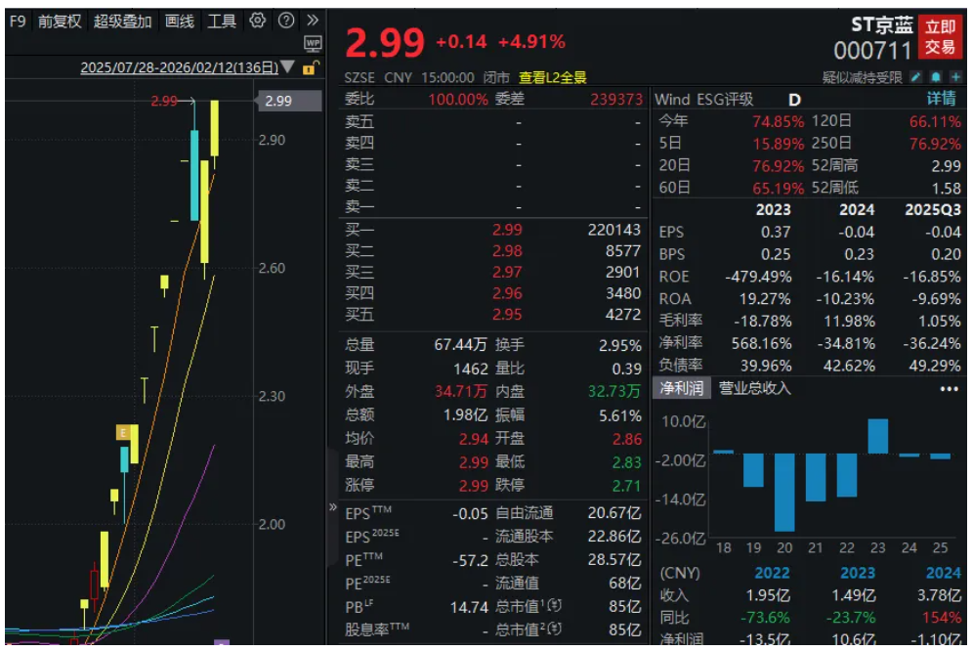Open the date range dropdown triangle
Viewport: 972px width, 651px height.
click(288, 68)
